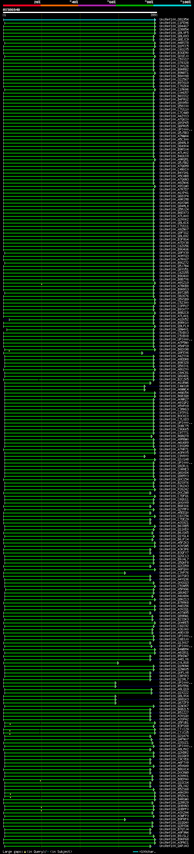This screenshot has height=854, width=194.
Task: Select hit UniRef100_C7DZK4
Action: (174, 86)
